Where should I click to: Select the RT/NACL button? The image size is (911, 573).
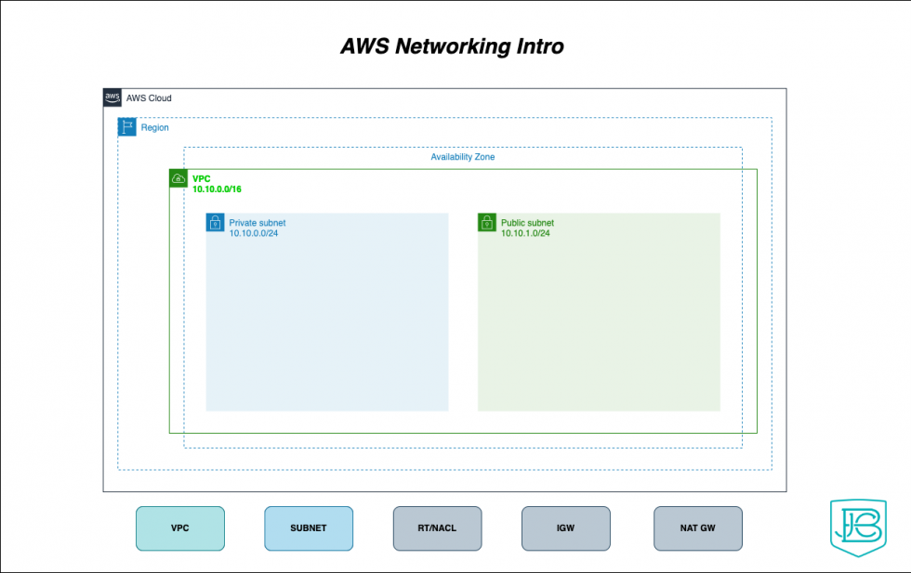[437, 528]
